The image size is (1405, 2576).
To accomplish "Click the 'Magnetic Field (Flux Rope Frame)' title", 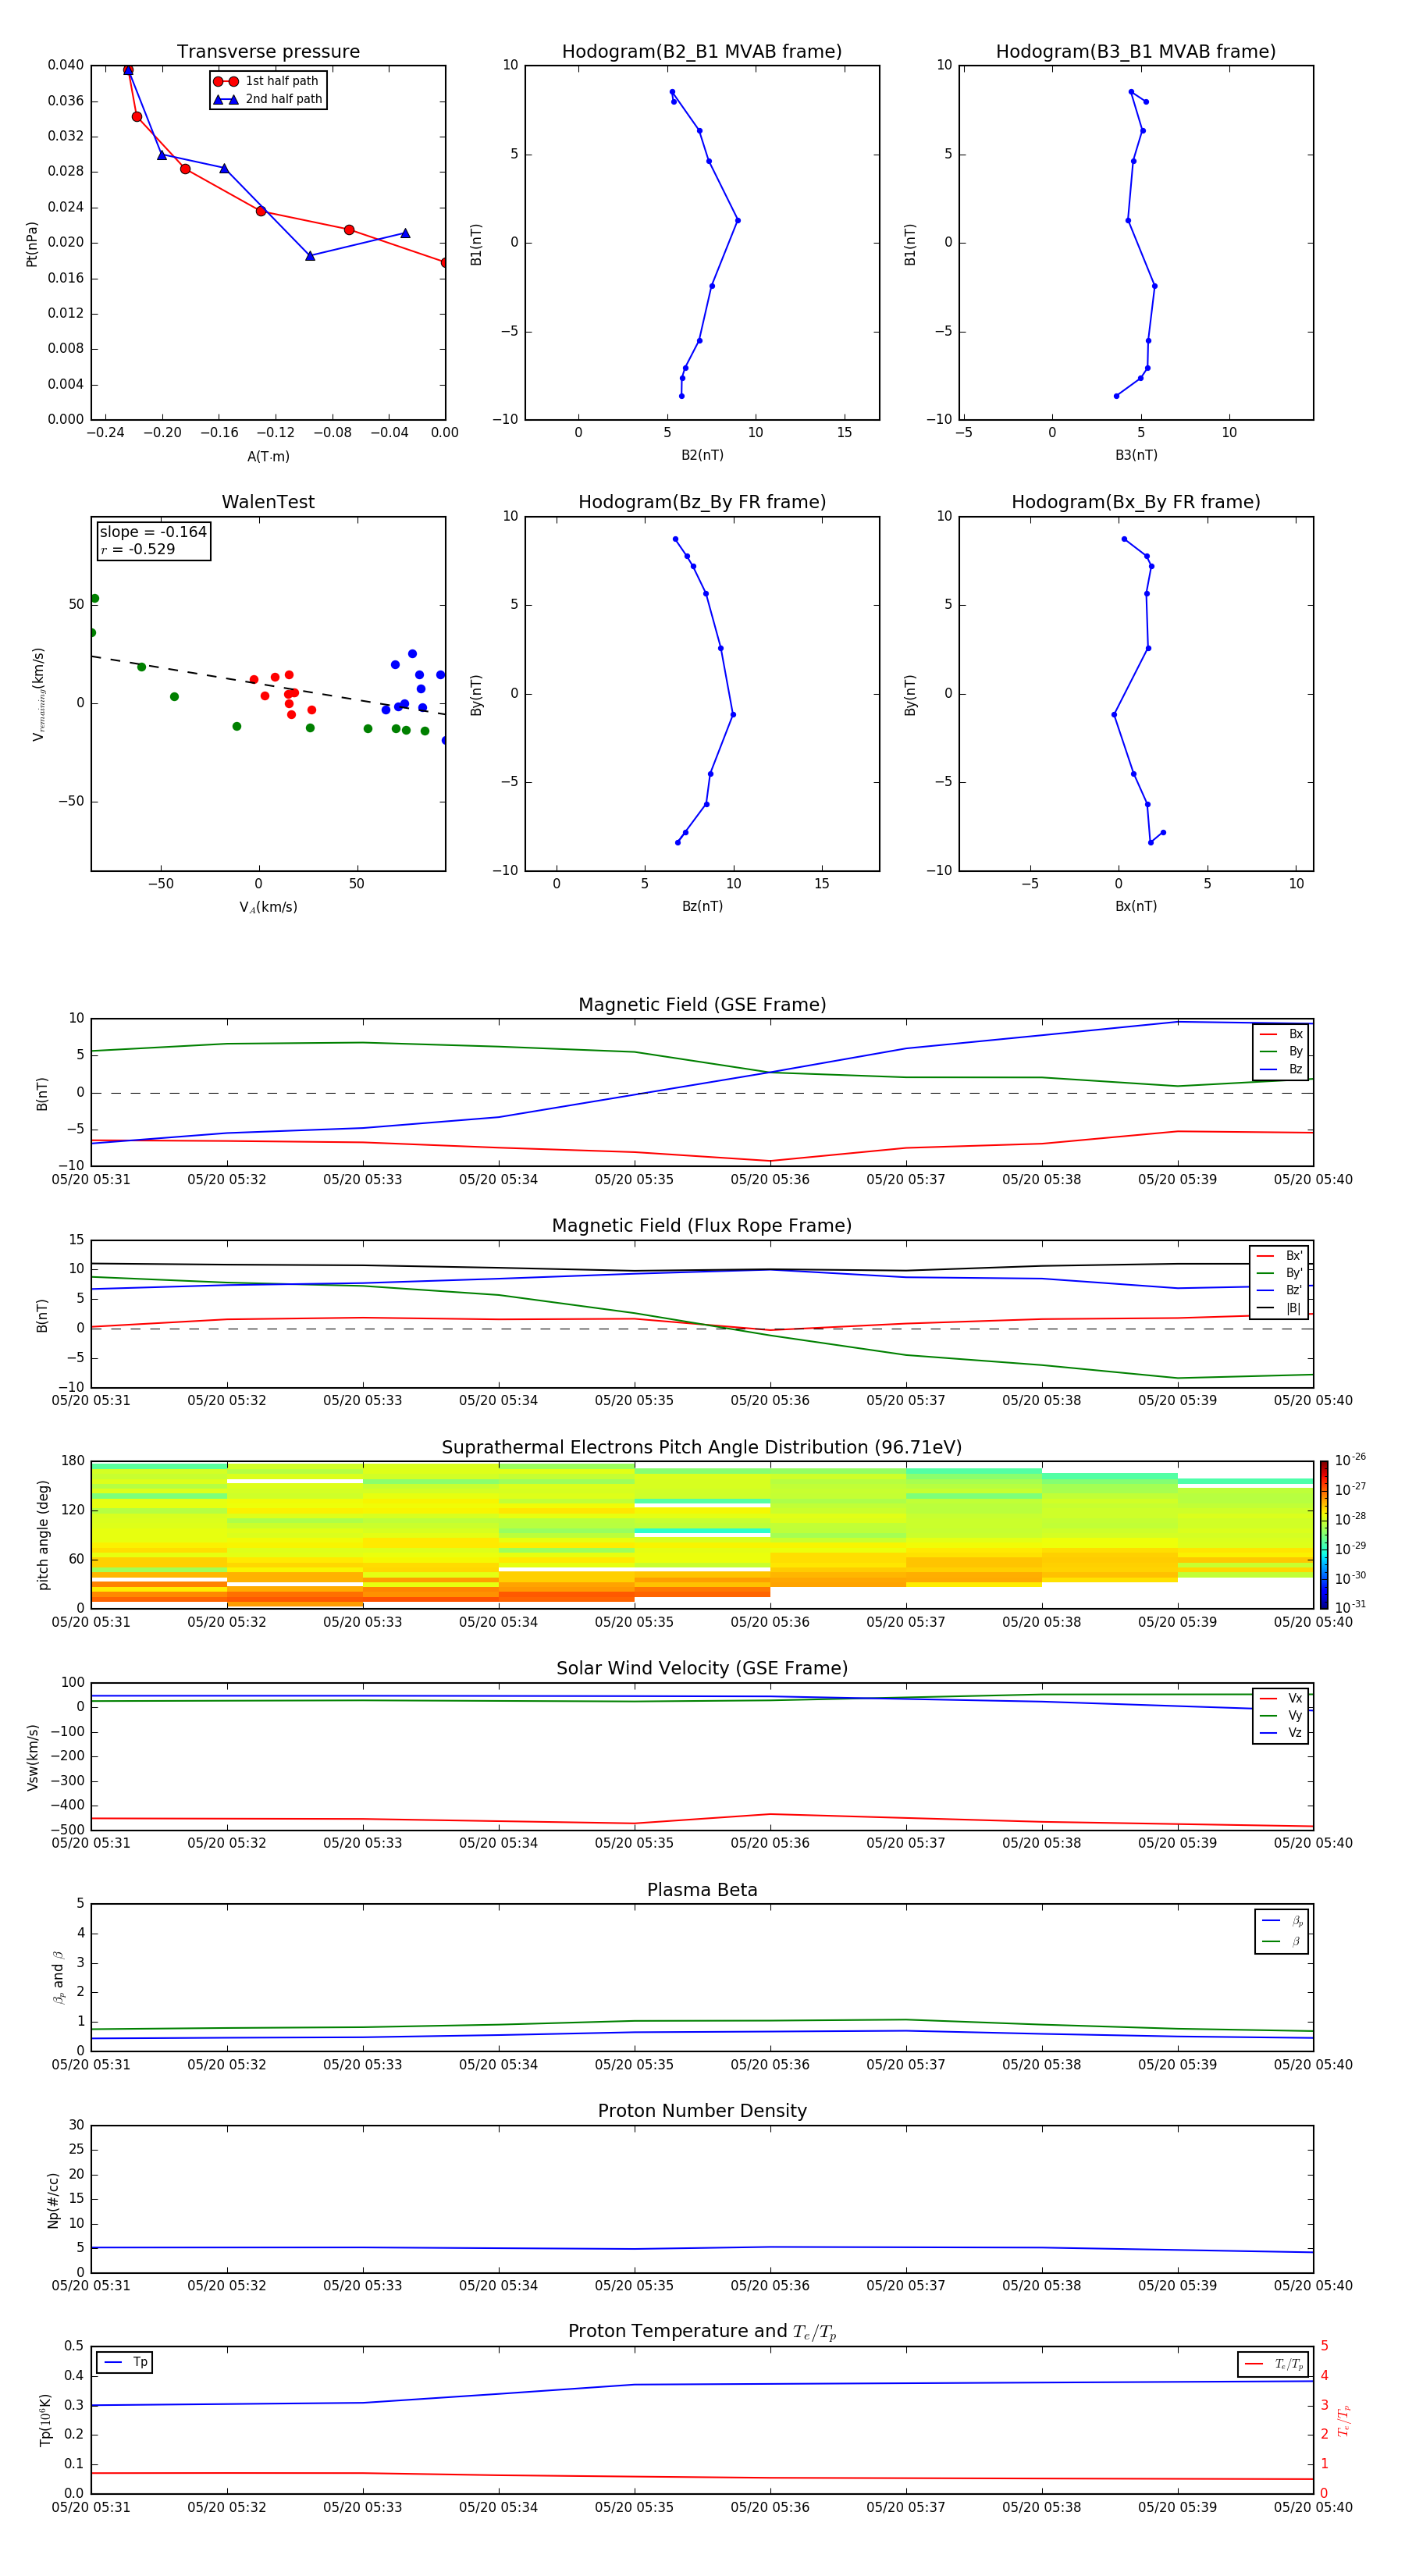I will (x=702, y=1225).
